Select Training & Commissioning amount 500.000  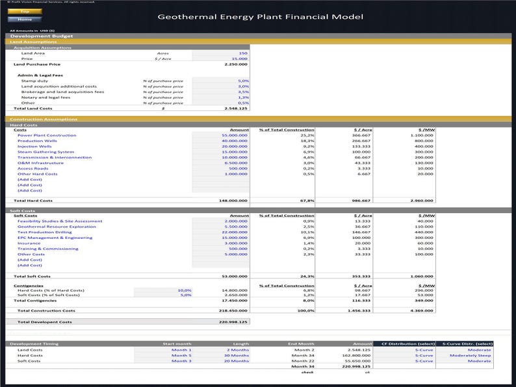[x=220, y=249]
